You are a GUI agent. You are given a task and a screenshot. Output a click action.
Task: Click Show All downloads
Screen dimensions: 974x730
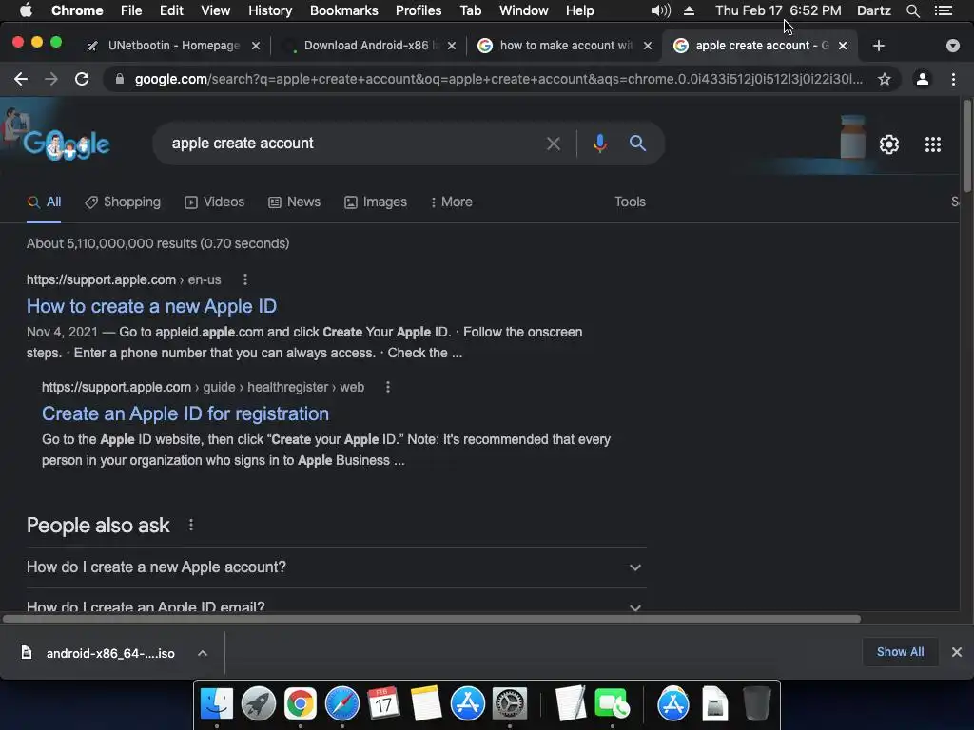(x=900, y=652)
